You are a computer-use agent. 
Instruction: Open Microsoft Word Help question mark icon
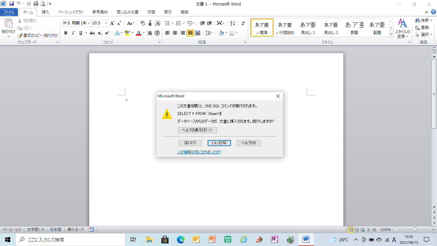pyautogui.click(x=433, y=12)
